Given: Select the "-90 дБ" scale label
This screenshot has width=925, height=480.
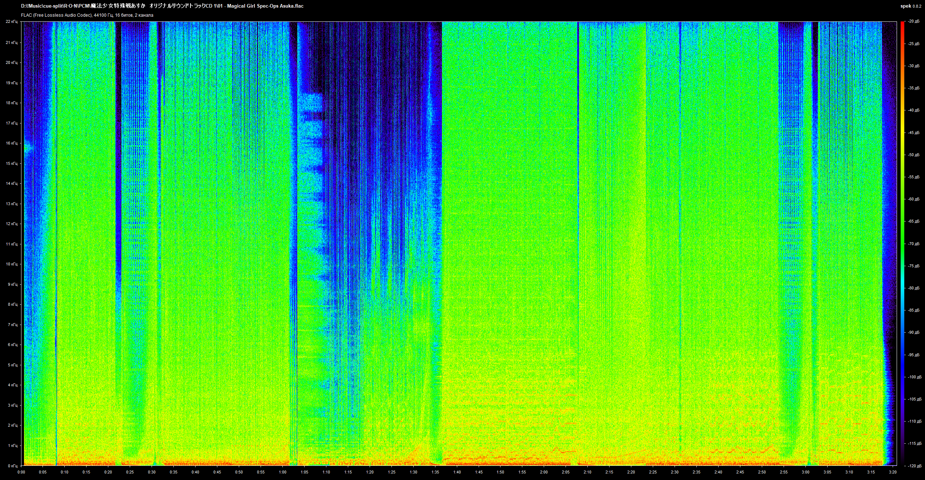Looking at the screenshot, I should click(x=914, y=332).
